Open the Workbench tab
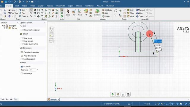The image size is (190, 107). click(89, 6)
